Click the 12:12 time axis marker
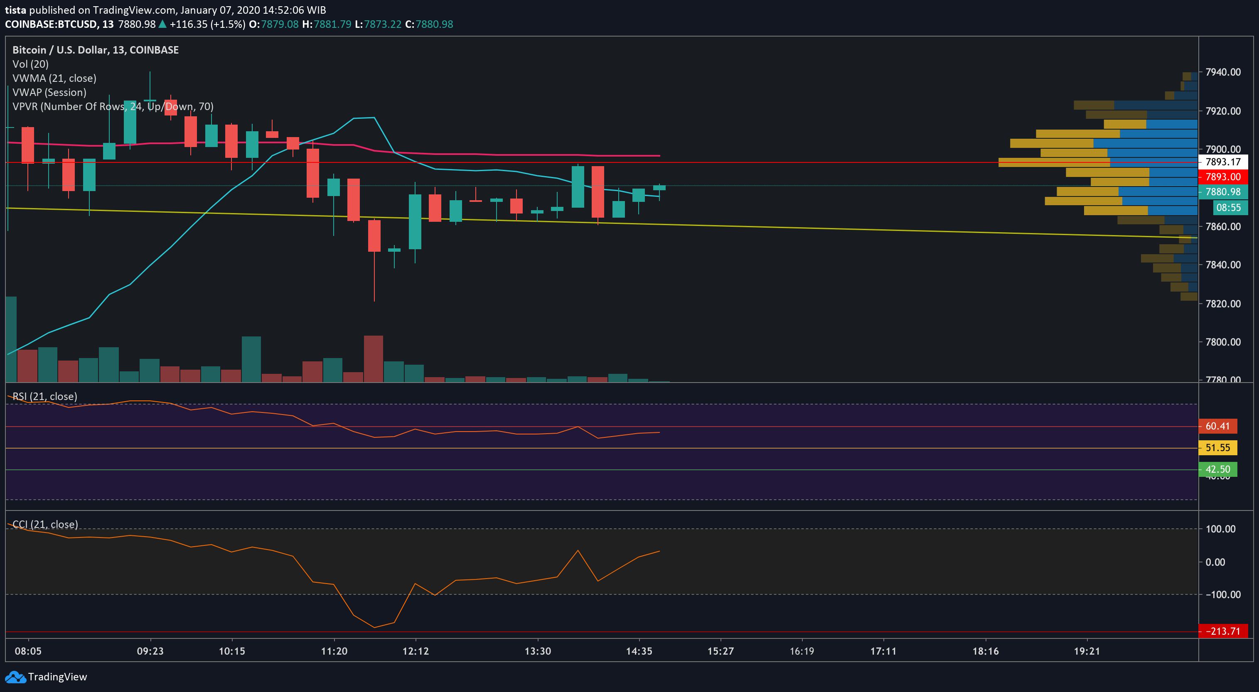The height and width of the screenshot is (692, 1259). [416, 651]
